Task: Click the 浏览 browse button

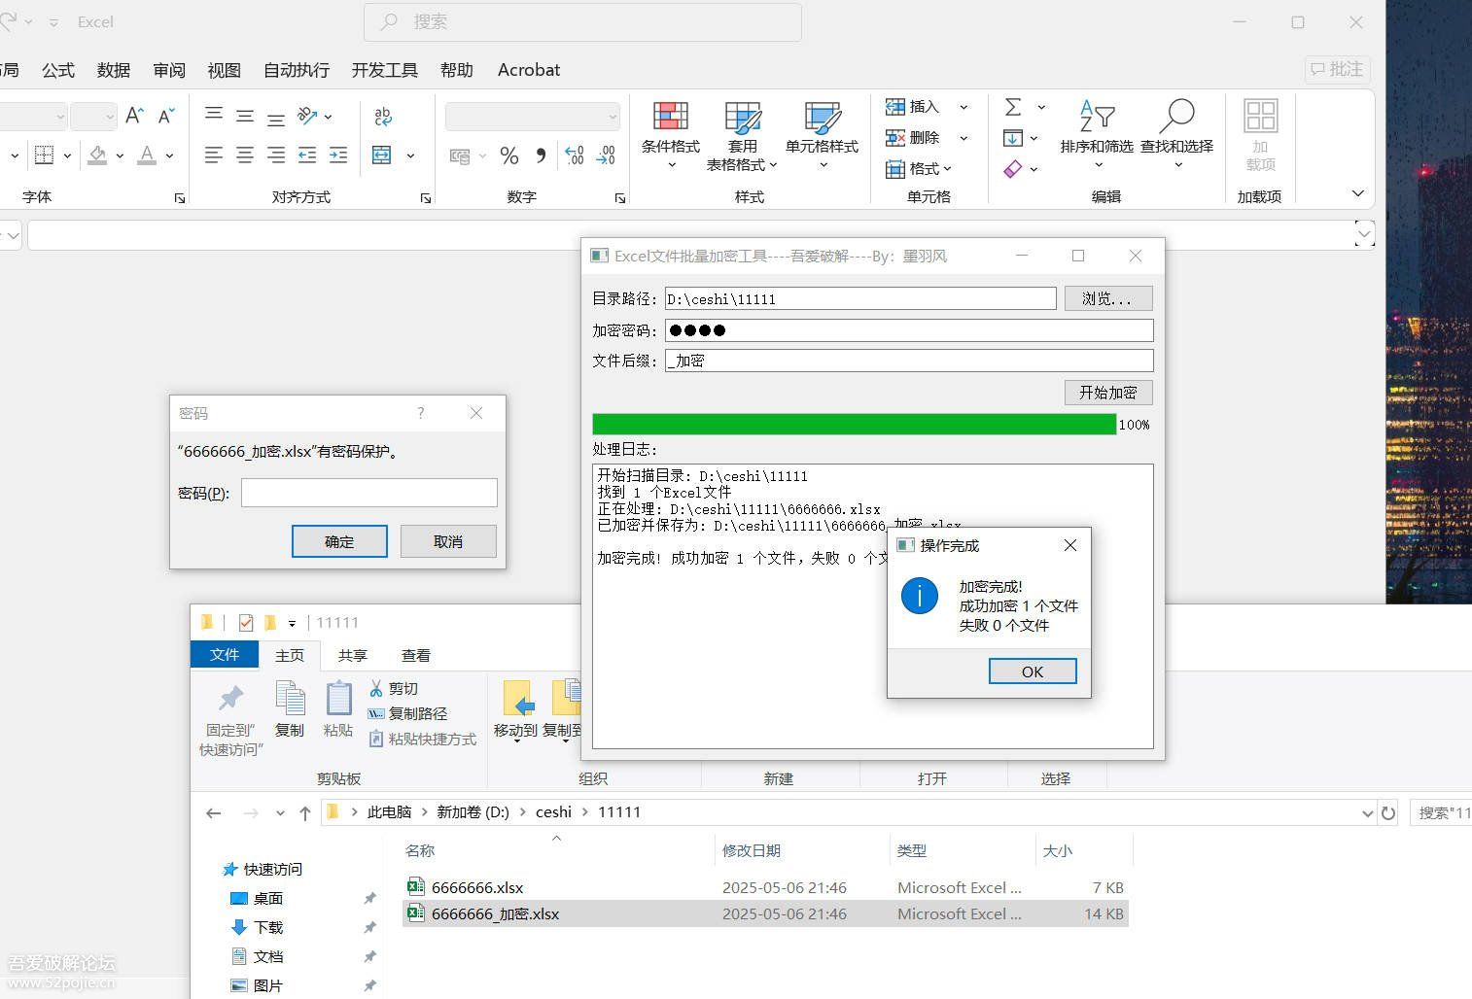Action: (x=1108, y=298)
